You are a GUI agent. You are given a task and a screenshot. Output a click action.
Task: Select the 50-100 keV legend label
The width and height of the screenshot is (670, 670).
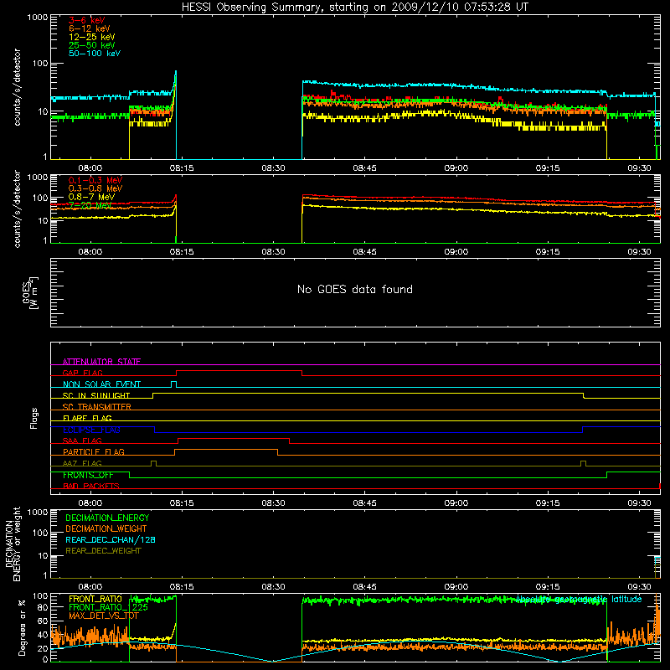point(94,54)
